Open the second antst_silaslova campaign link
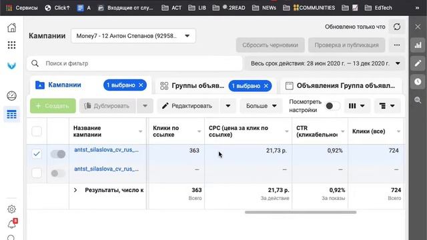 (x=107, y=169)
